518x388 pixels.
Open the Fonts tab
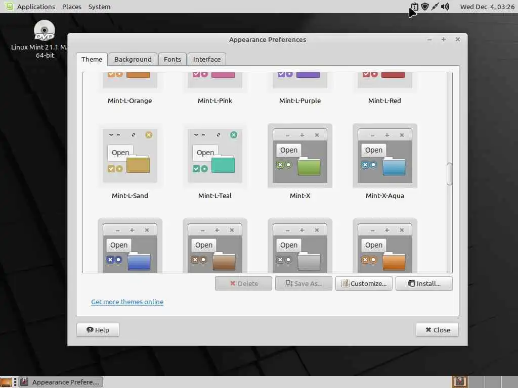pyautogui.click(x=172, y=60)
